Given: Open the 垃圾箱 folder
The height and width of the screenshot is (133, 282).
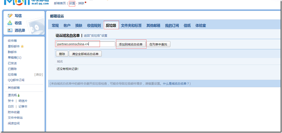Looking at the screenshot, I should [x=12, y=75].
